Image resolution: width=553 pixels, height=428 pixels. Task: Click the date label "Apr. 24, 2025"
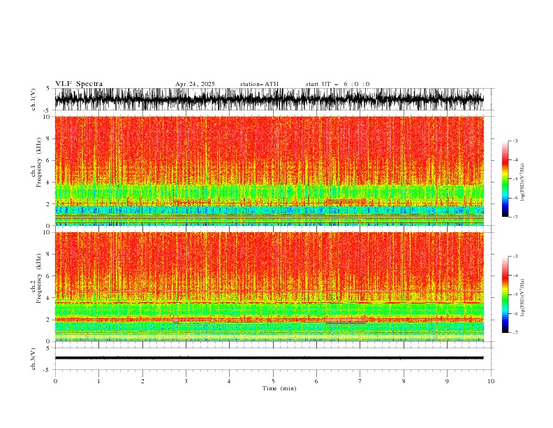tap(195, 84)
